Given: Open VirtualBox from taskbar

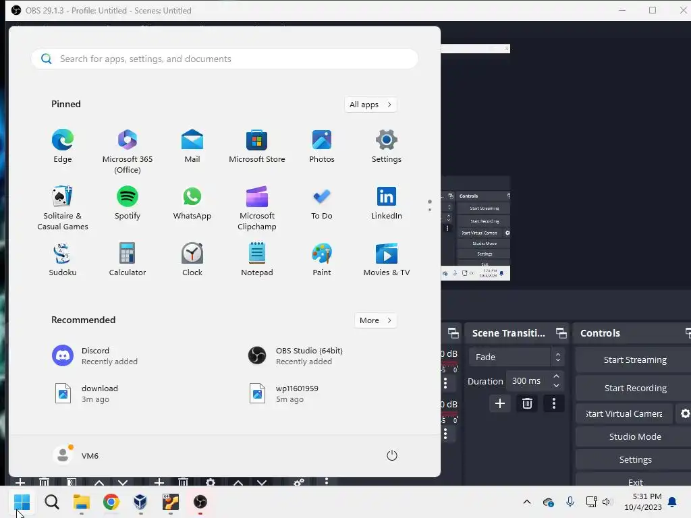Looking at the screenshot, I should (140, 502).
